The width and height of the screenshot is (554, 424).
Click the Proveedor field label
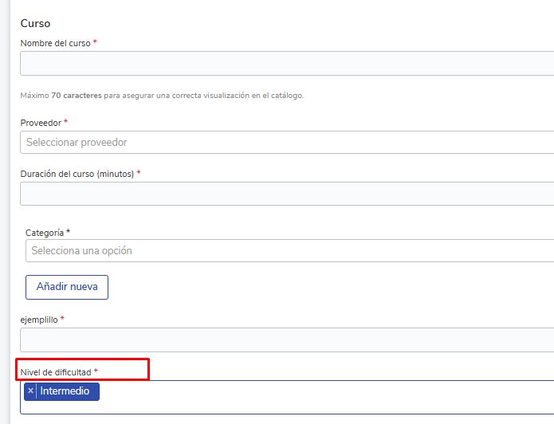[41, 123]
